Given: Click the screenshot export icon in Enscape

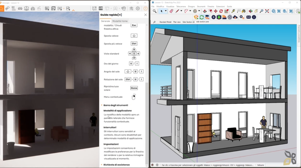Looking at the screenshot, I should click(x=47, y=8).
